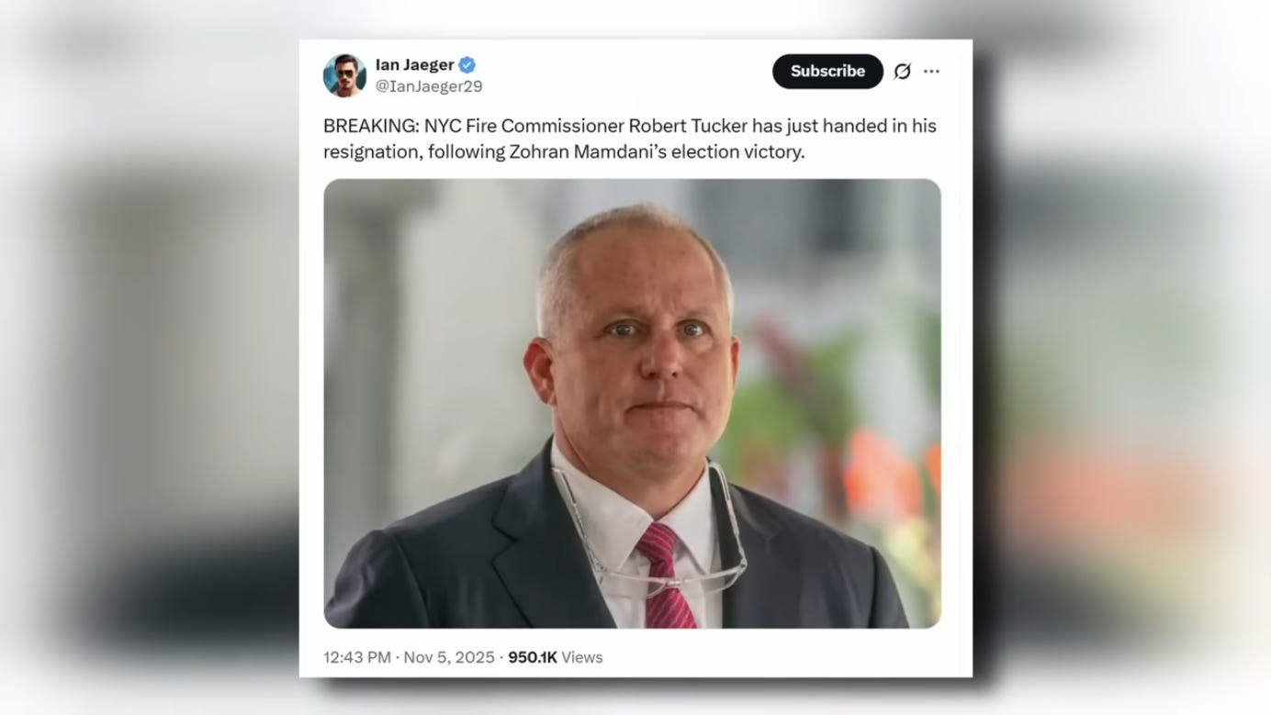Click the blurred background left of post
The image size is (1271, 715).
149,358
